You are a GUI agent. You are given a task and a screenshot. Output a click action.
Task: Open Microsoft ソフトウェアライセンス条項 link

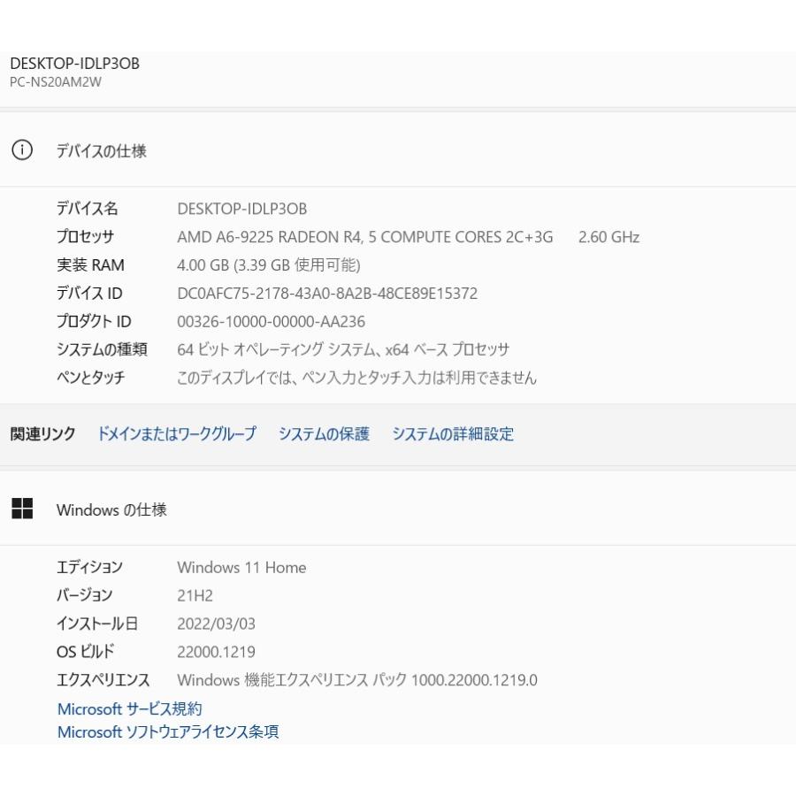168,731
